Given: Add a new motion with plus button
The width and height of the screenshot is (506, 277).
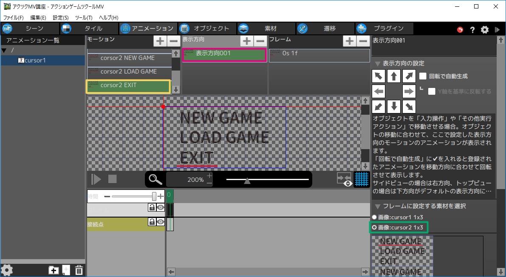Looking at the screenshot, I should pyautogui.click(x=160, y=41).
